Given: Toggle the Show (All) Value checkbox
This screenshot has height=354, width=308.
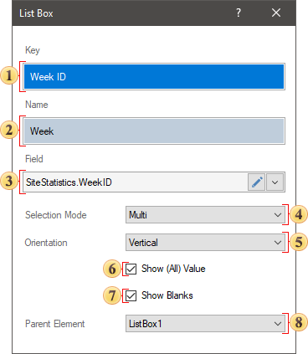Looking at the screenshot, I should tap(131, 269).
